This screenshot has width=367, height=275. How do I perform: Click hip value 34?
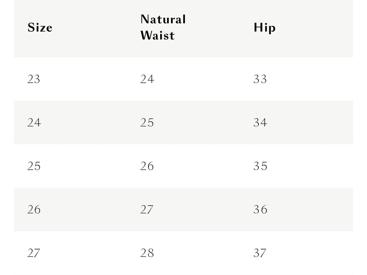coord(260,122)
